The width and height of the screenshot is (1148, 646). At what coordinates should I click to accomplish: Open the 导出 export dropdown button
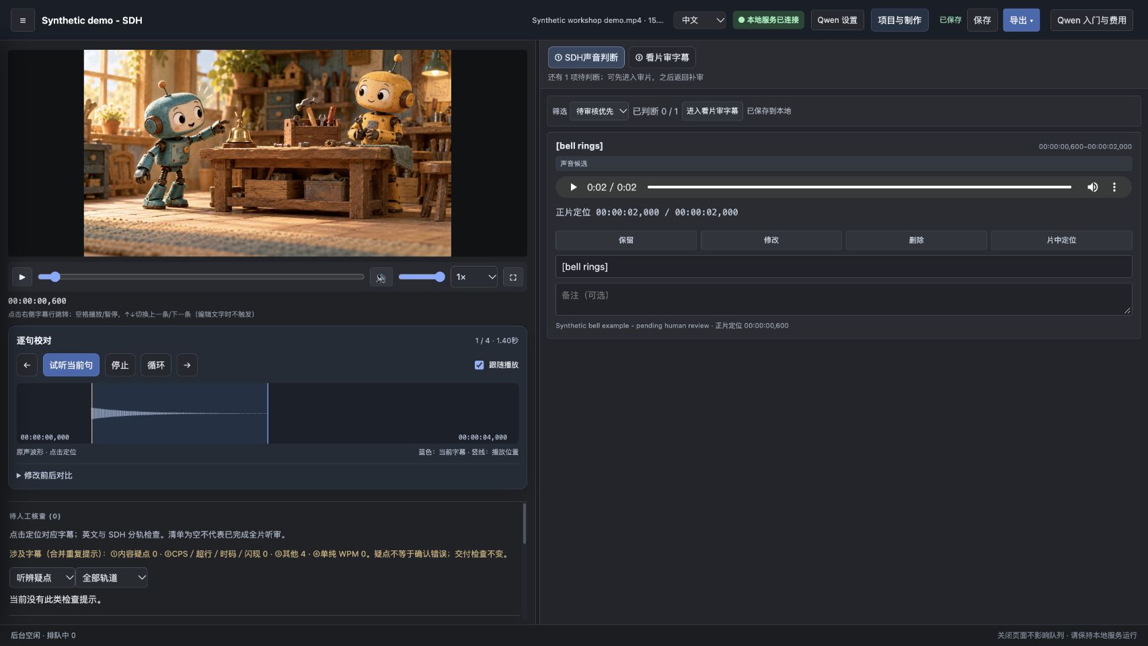[1021, 20]
